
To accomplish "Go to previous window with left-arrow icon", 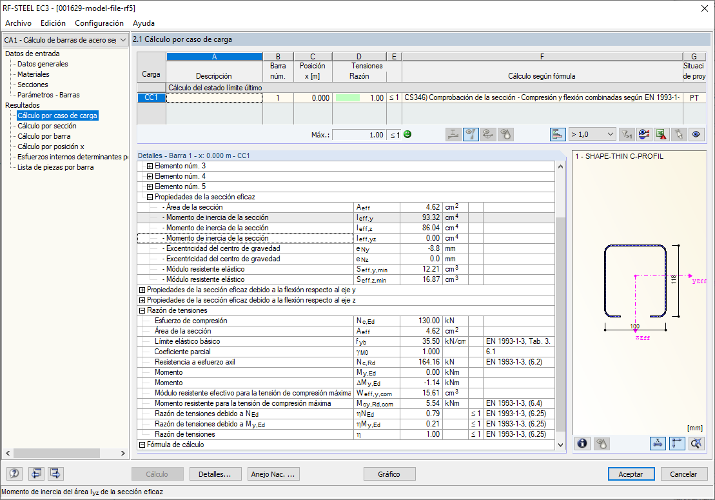I will point(37,474).
